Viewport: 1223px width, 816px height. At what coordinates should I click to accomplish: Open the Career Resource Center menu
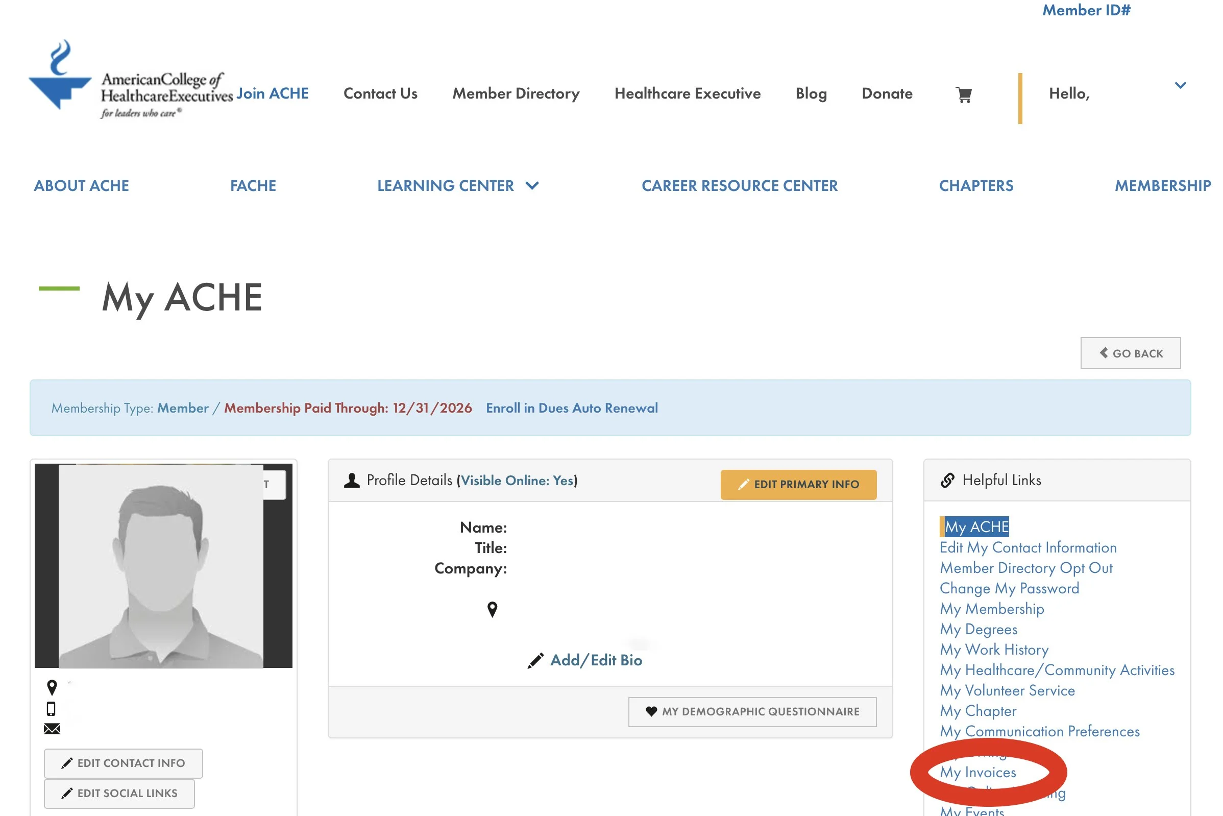(x=739, y=186)
